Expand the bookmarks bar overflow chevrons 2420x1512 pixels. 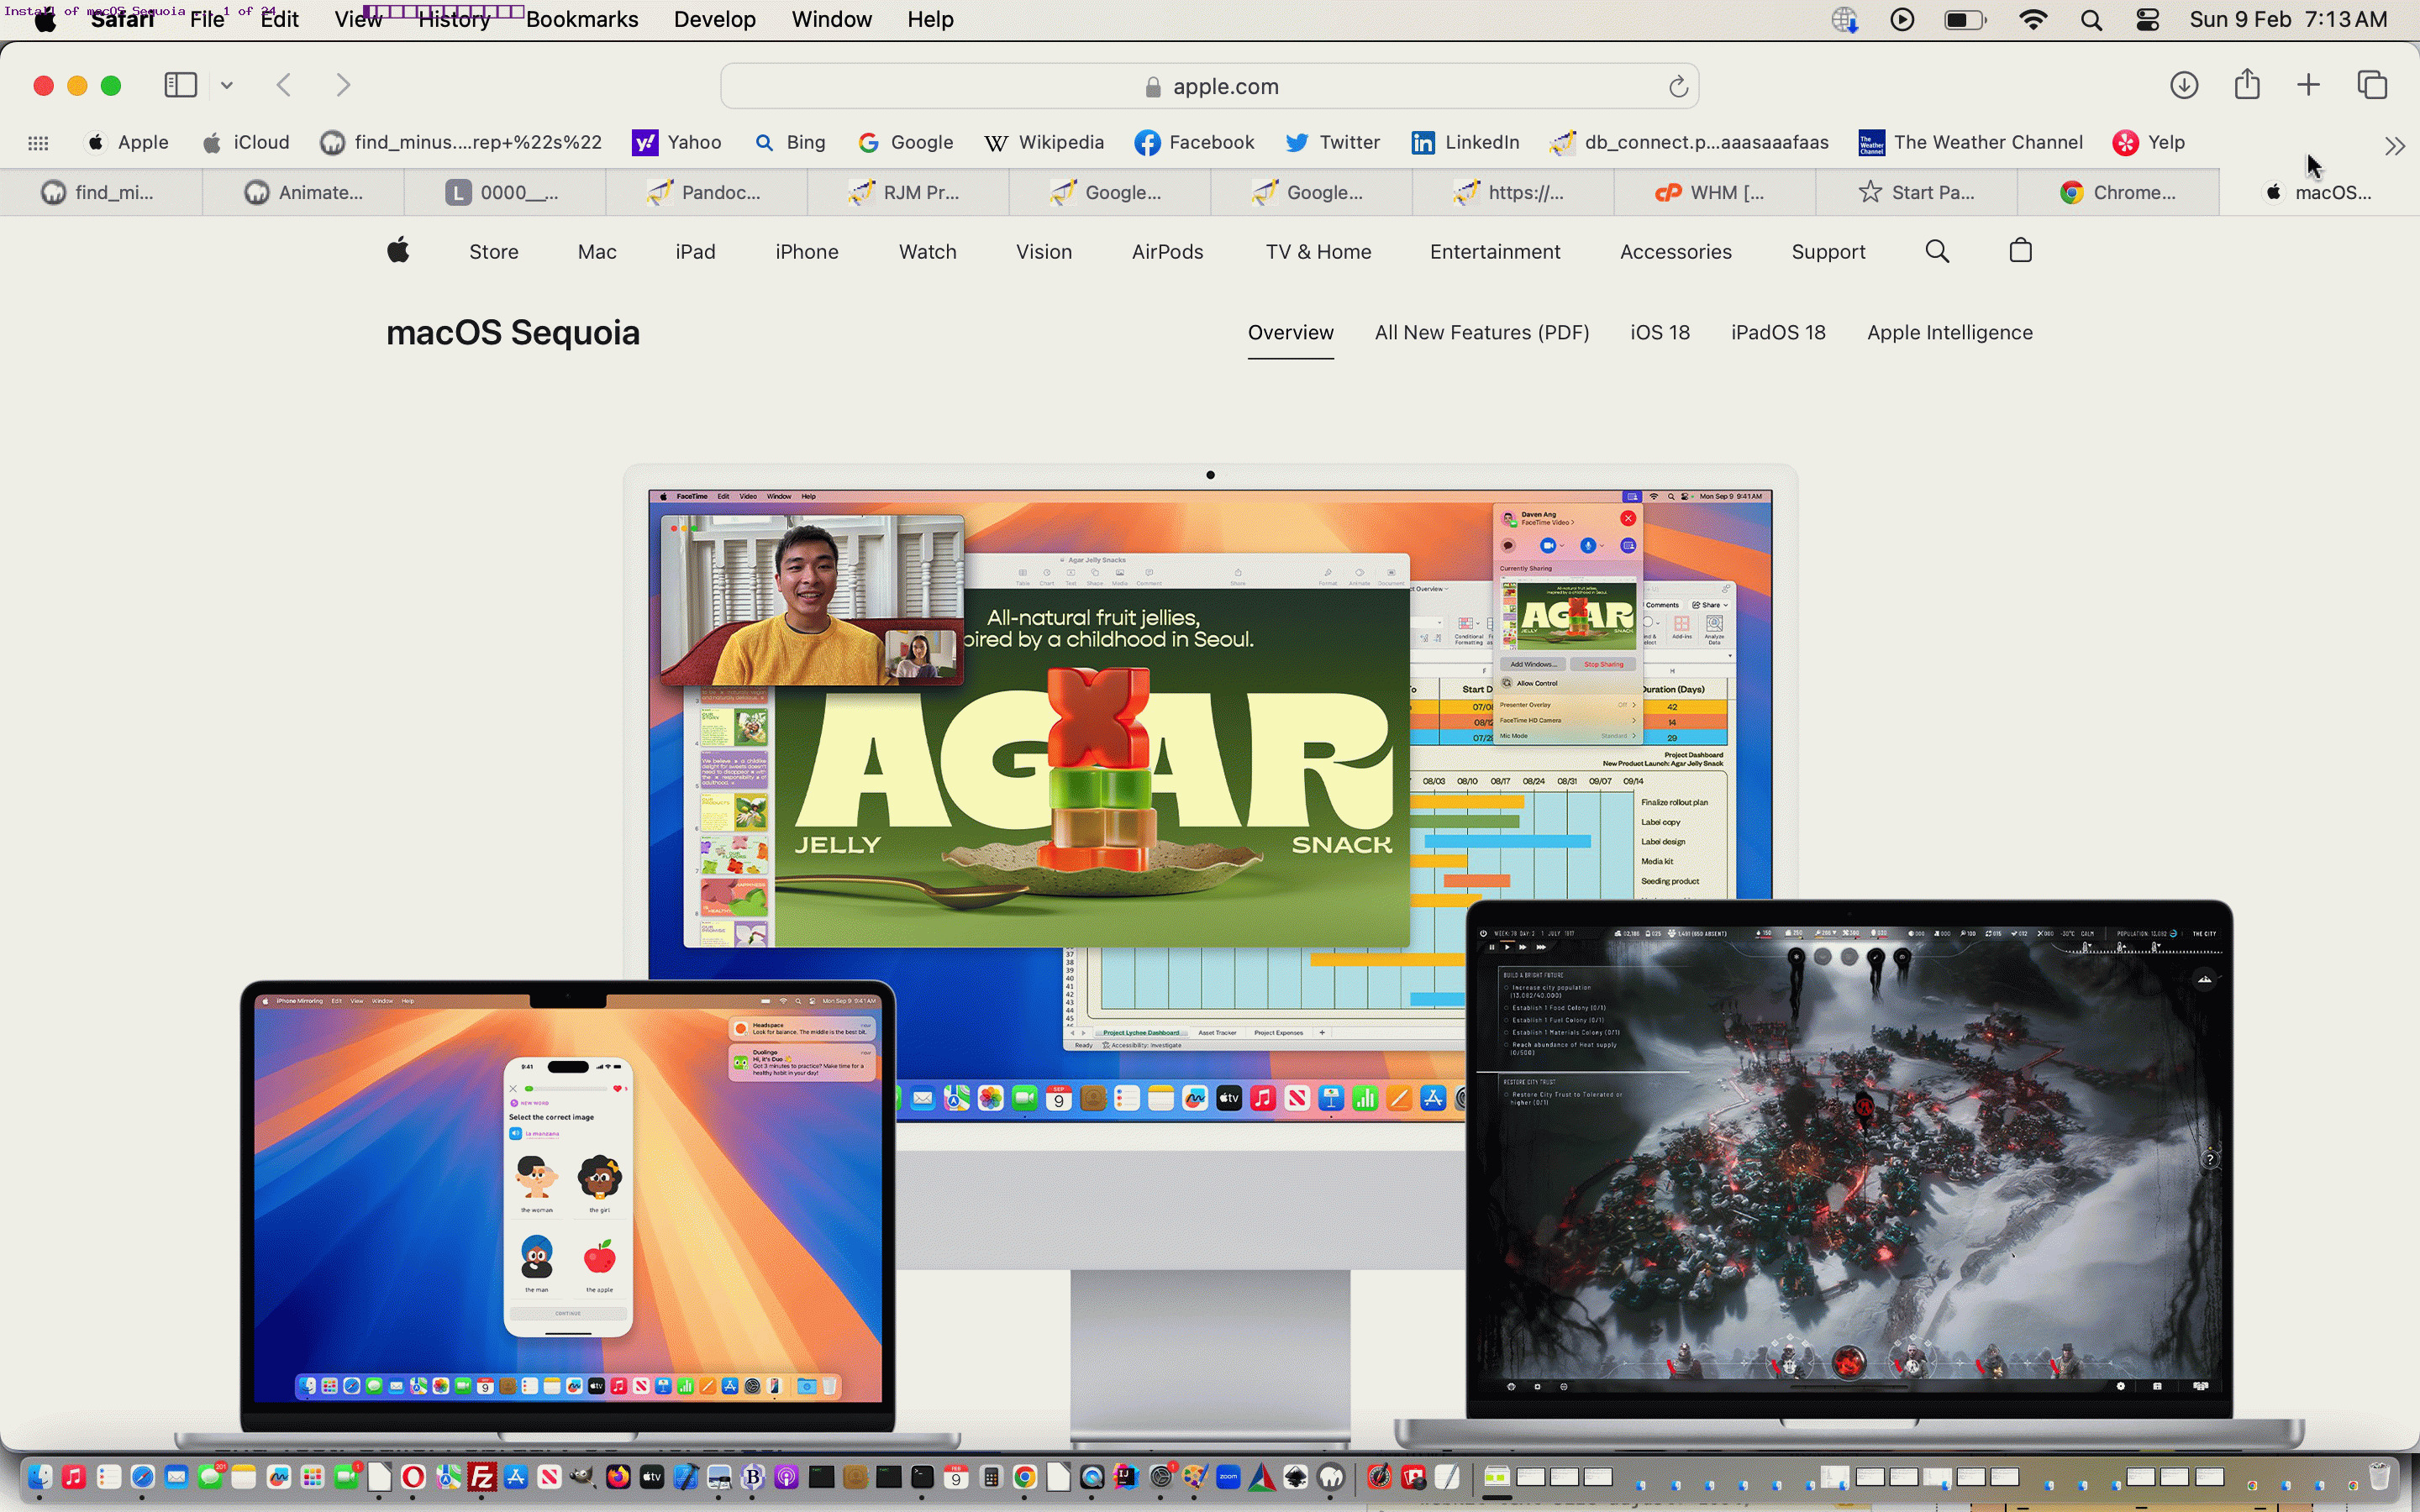coord(2394,146)
